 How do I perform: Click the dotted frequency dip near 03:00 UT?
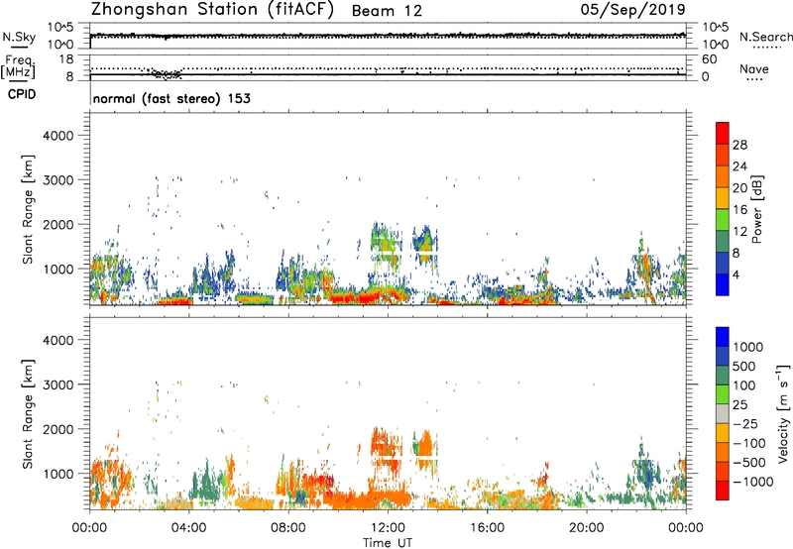coord(167,73)
